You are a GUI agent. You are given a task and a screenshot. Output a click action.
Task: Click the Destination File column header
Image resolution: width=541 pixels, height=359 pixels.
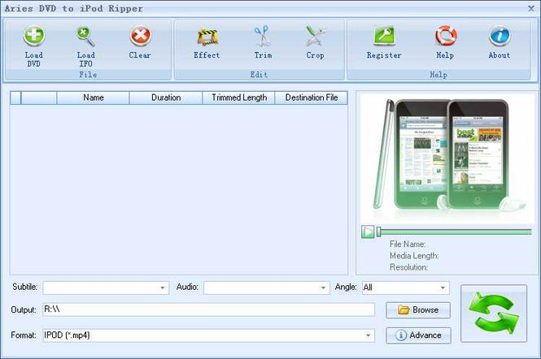[312, 97]
